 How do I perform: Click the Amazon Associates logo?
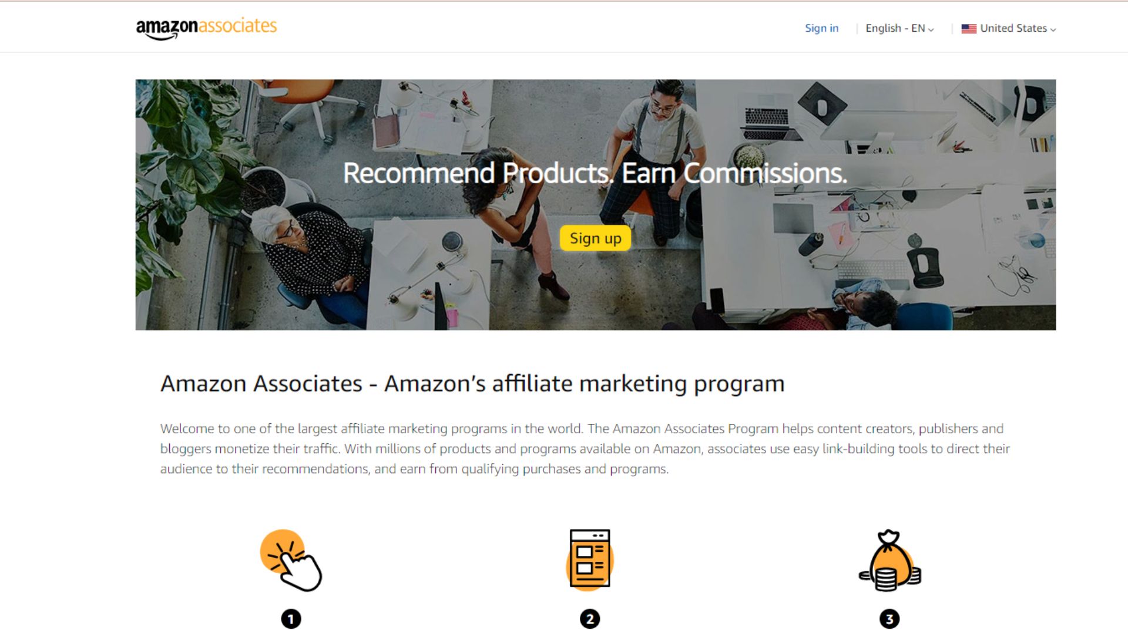point(206,28)
